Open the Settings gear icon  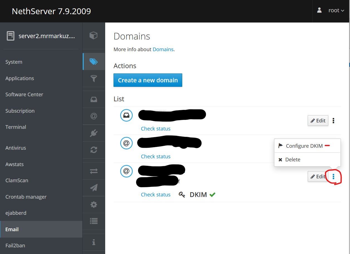pyautogui.click(x=94, y=205)
